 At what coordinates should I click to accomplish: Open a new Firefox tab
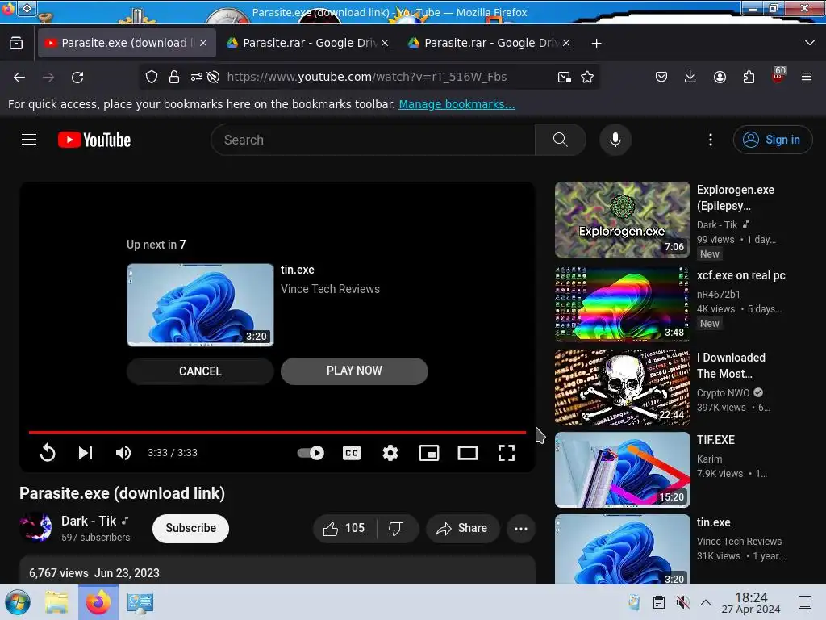click(x=596, y=44)
